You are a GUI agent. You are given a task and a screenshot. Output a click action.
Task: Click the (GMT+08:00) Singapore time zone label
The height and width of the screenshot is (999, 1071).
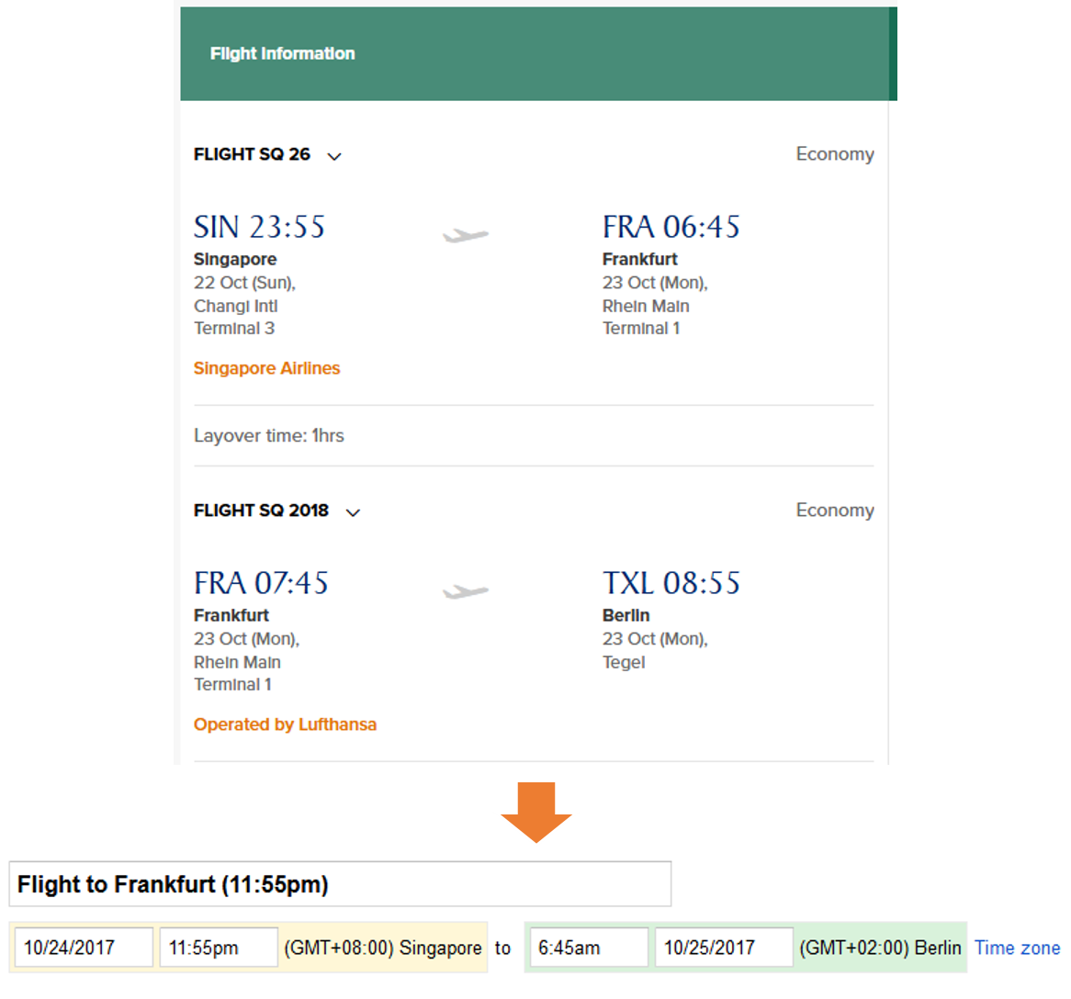[x=382, y=948]
